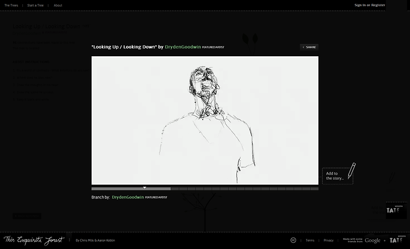Seek on the animation progress bar
The width and height of the screenshot is (410, 249).
click(x=205, y=189)
